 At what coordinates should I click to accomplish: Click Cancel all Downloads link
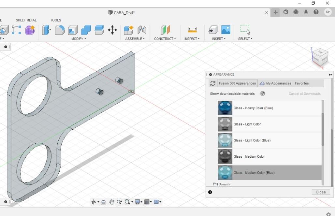[x=304, y=94]
